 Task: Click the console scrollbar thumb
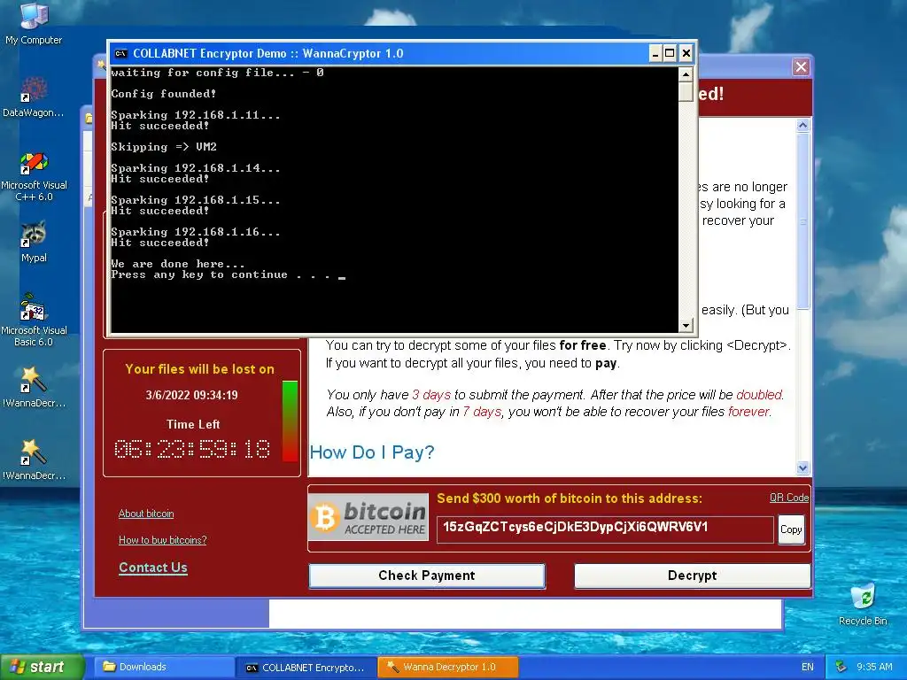click(x=686, y=91)
